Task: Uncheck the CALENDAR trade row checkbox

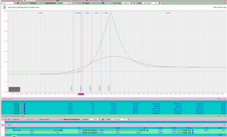Action: tap(6, 130)
